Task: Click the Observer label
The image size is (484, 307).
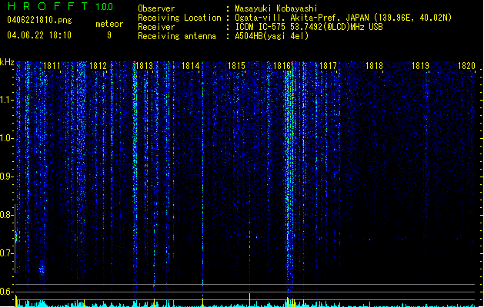Action: pos(156,8)
